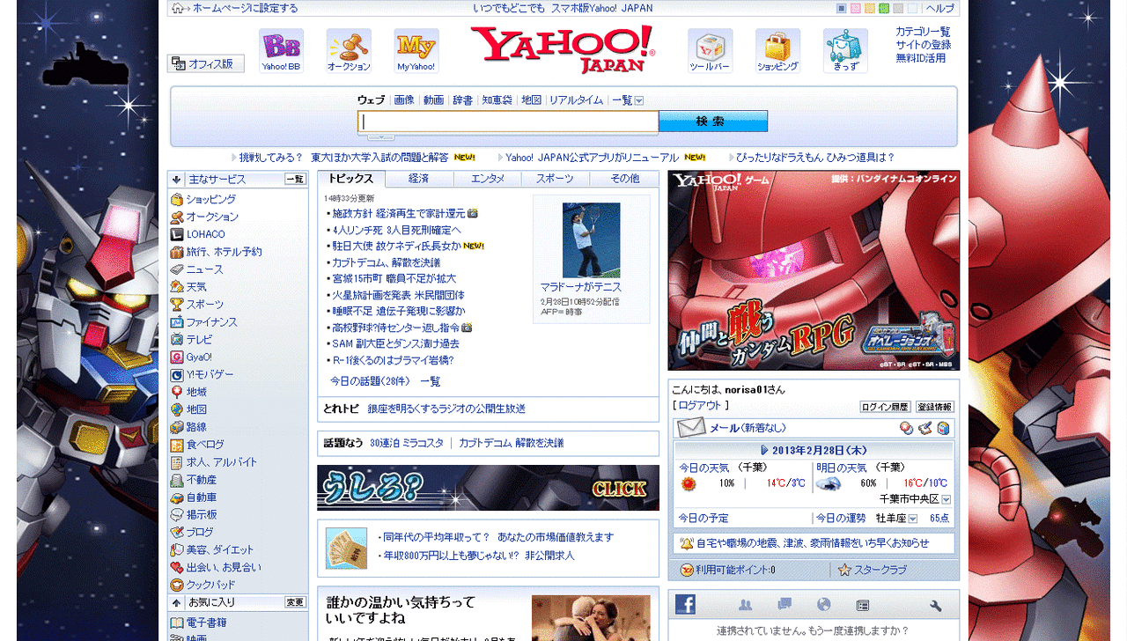Image resolution: width=1127 pixels, height=641 pixels.
Task: Open the エンタメ topics tab
Action: click(489, 178)
